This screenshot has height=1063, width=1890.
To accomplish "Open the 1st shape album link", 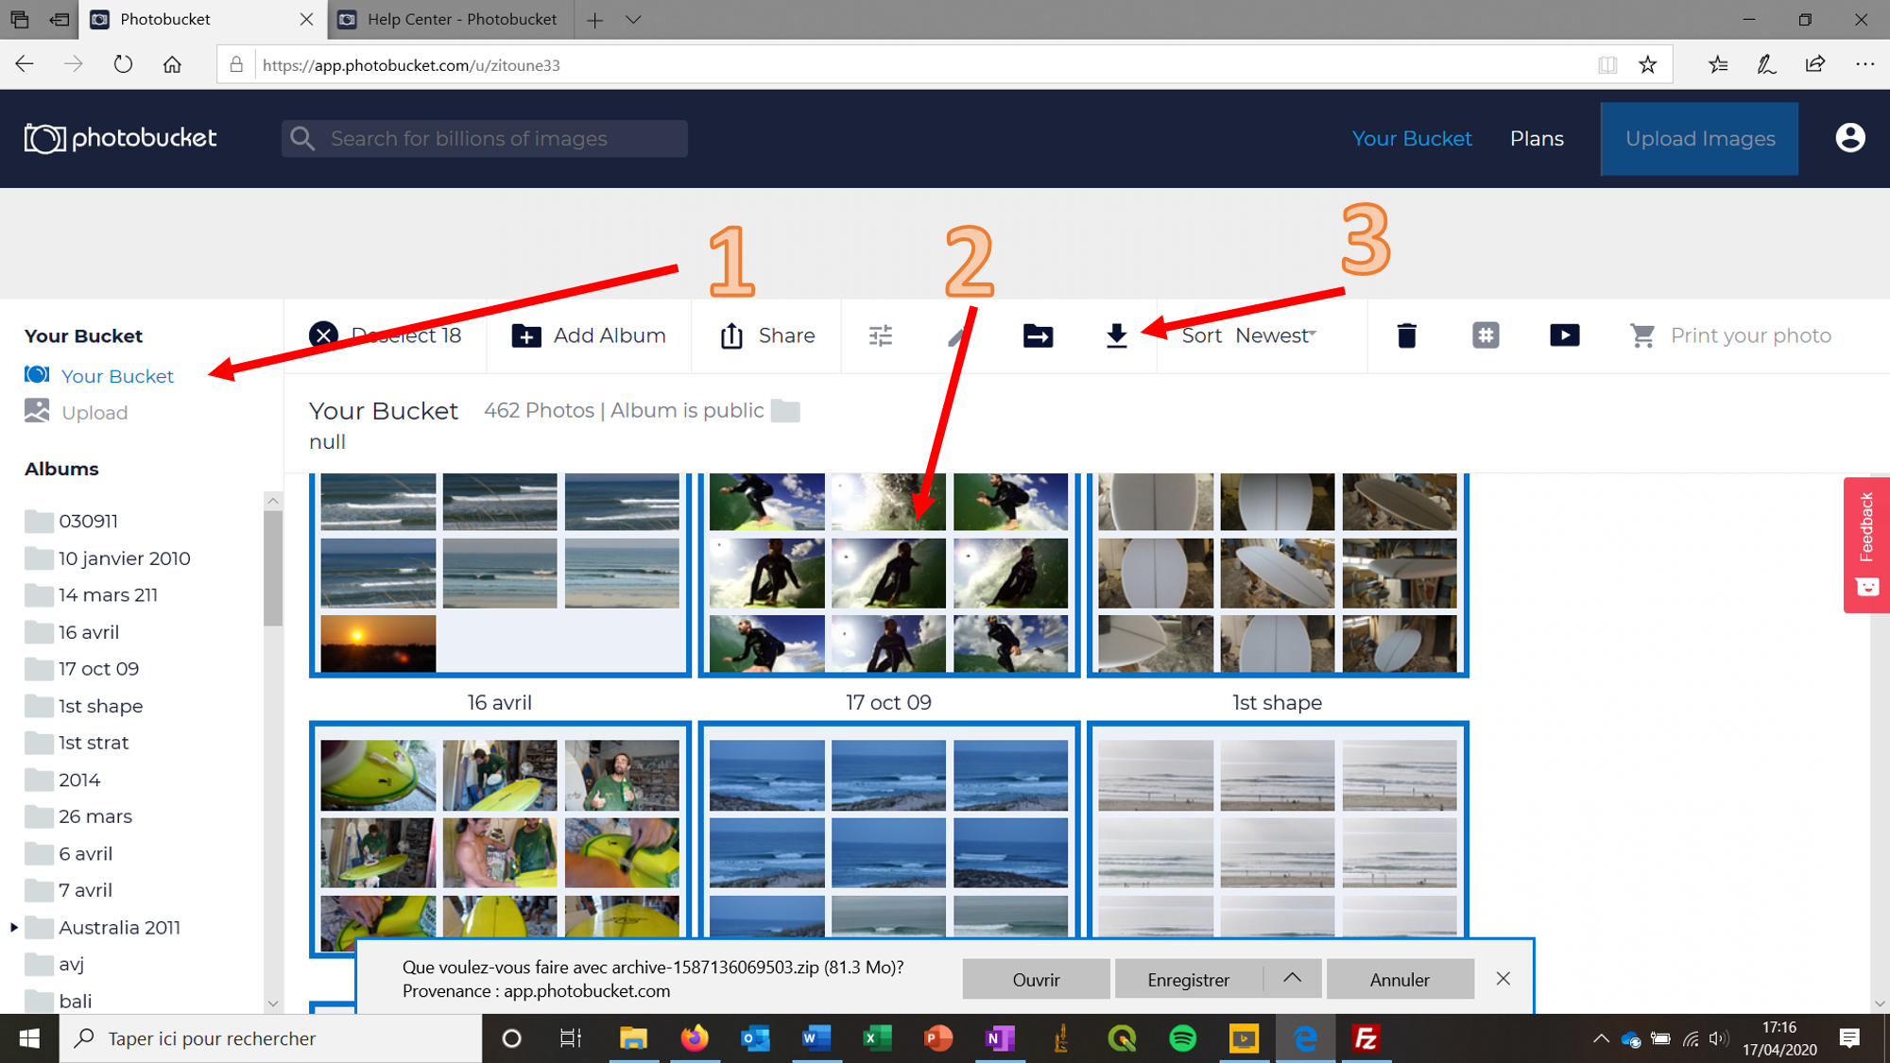I will pos(101,705).
